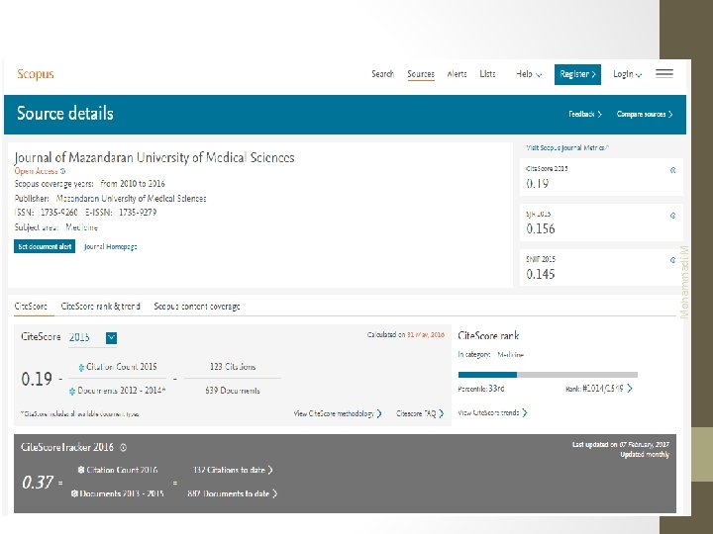
Task: Open the hamburger menu icon
Action: (x=664, y=73)
